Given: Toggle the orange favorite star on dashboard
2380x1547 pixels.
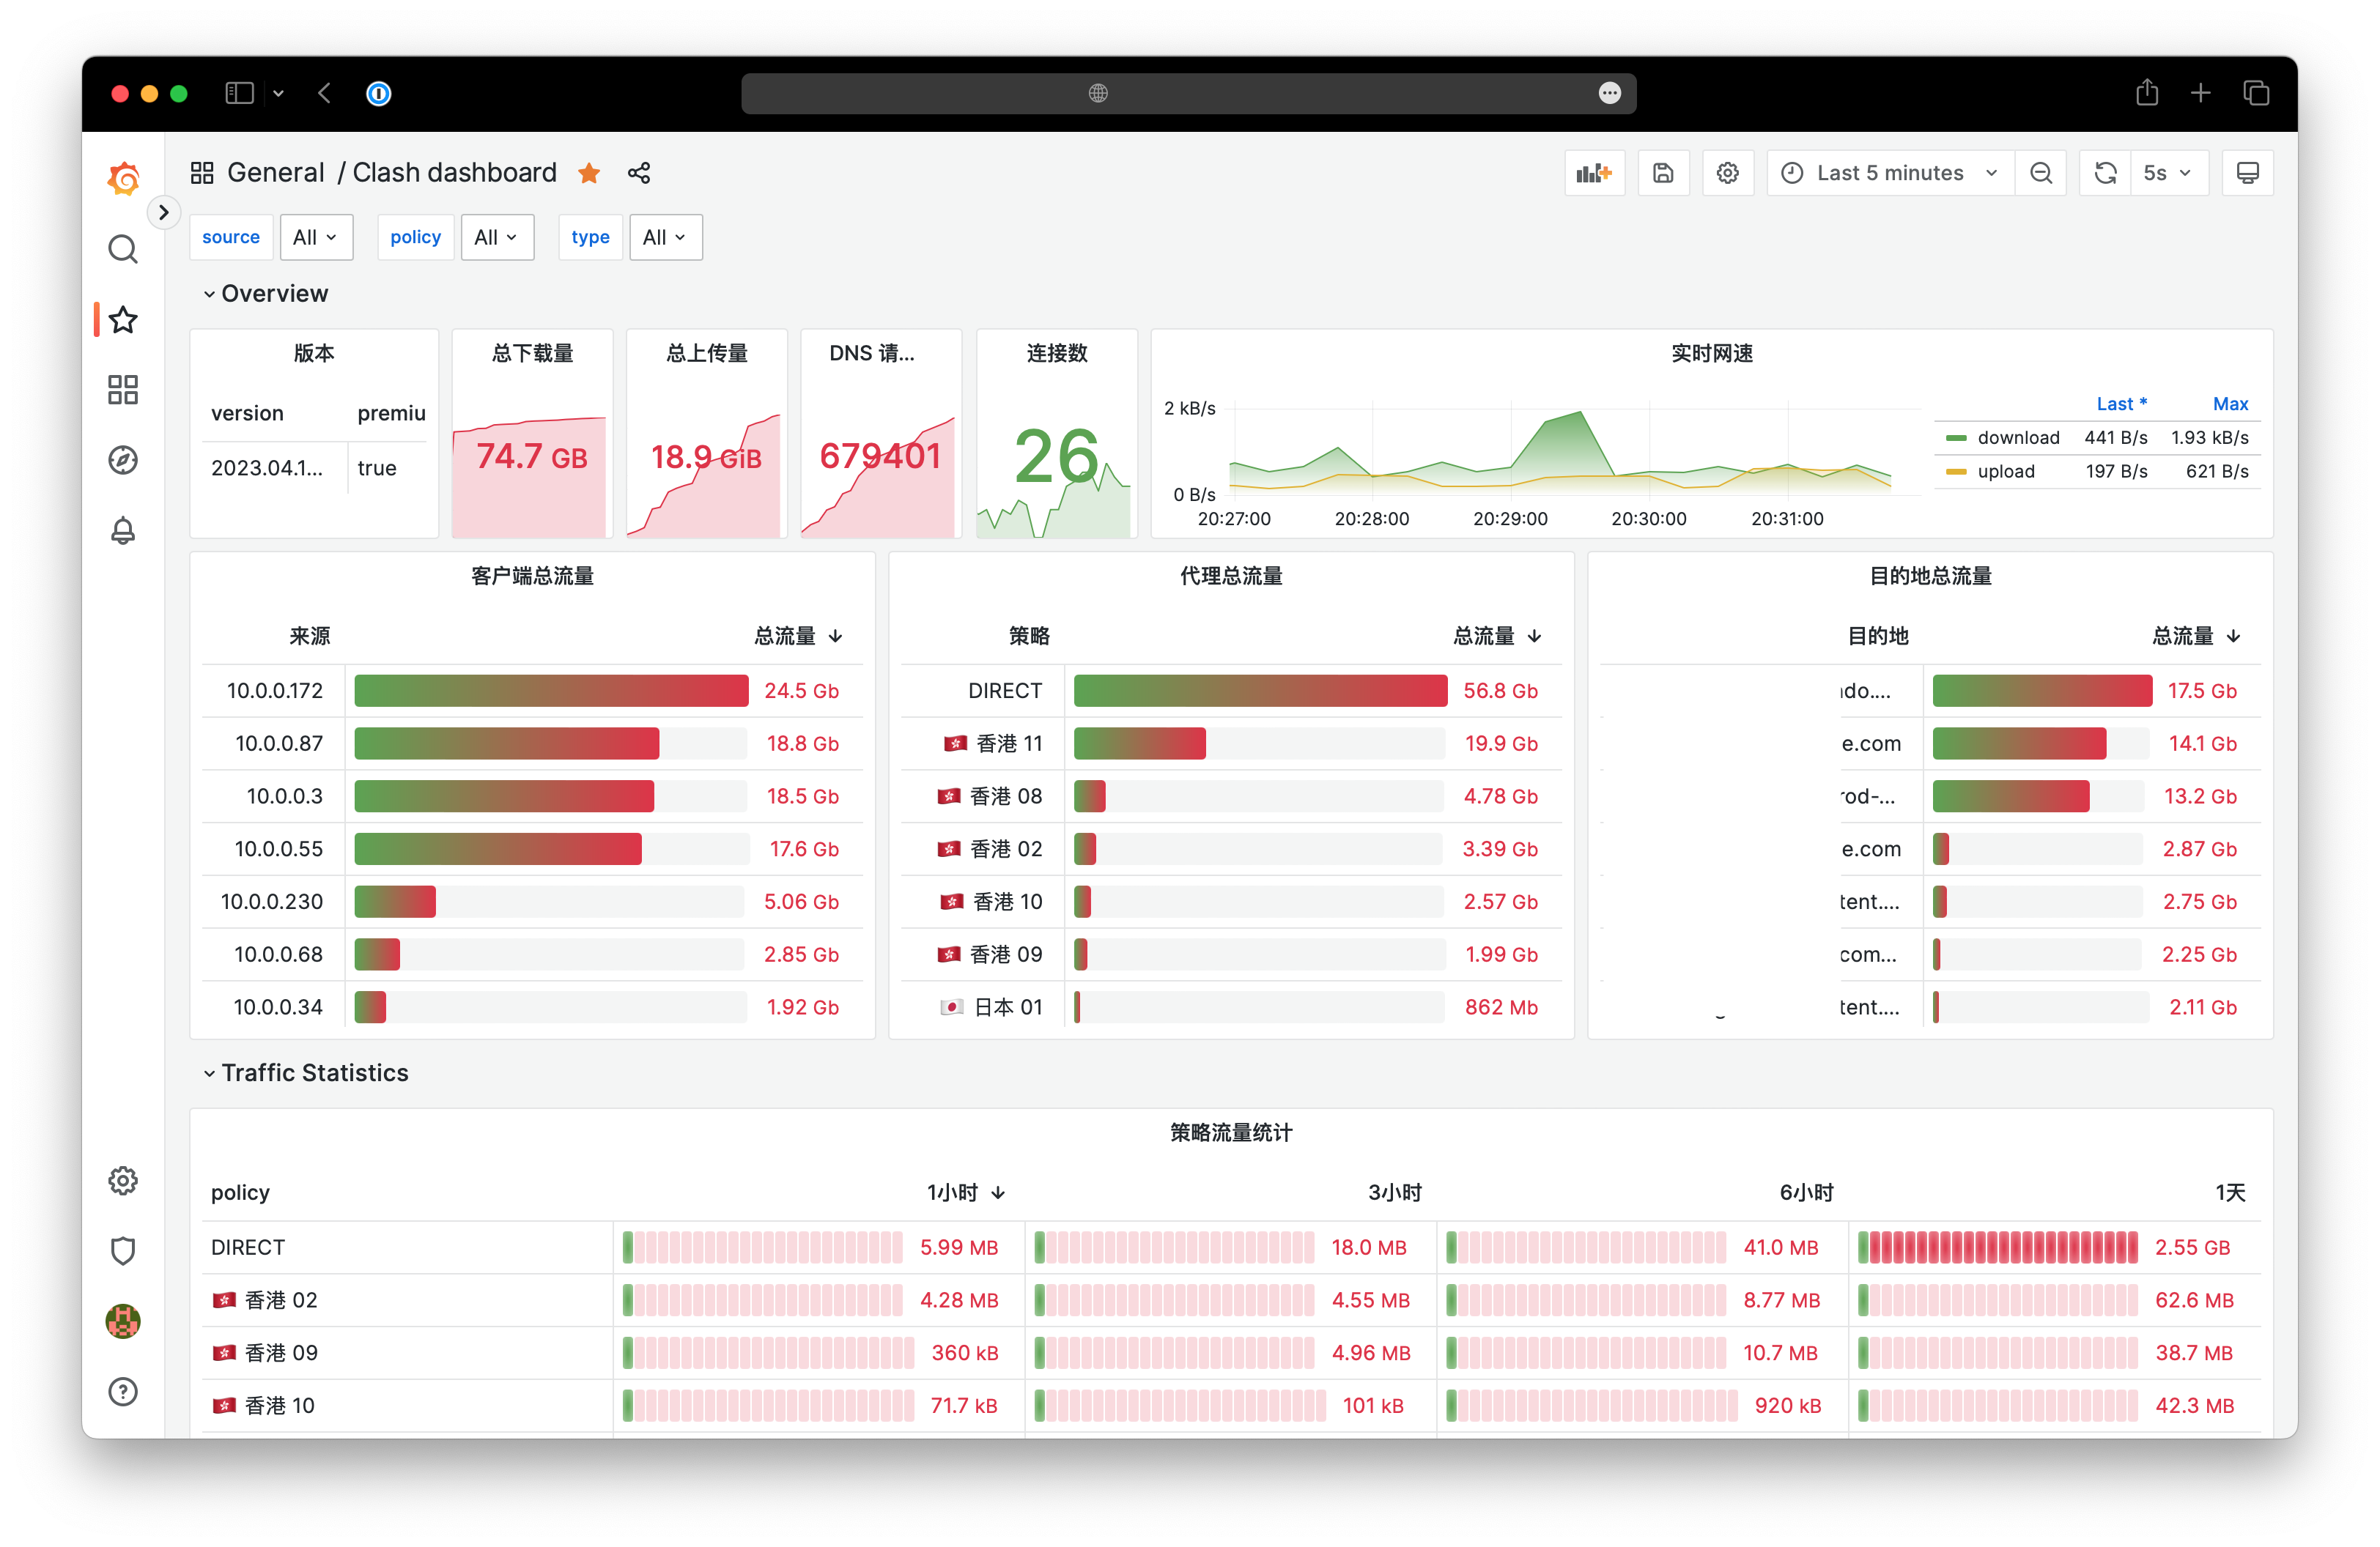Looking at the screenshot, I should tap(589, 173).
